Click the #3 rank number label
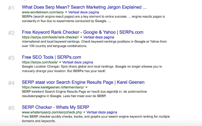Screen dimensions: 202x126 pyautogui.click(x=11, y=58)
